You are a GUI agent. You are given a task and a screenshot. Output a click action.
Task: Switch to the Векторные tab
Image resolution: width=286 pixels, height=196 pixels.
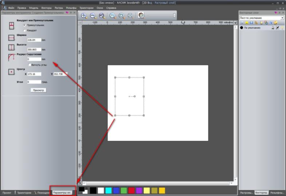(x=262, y=193)
